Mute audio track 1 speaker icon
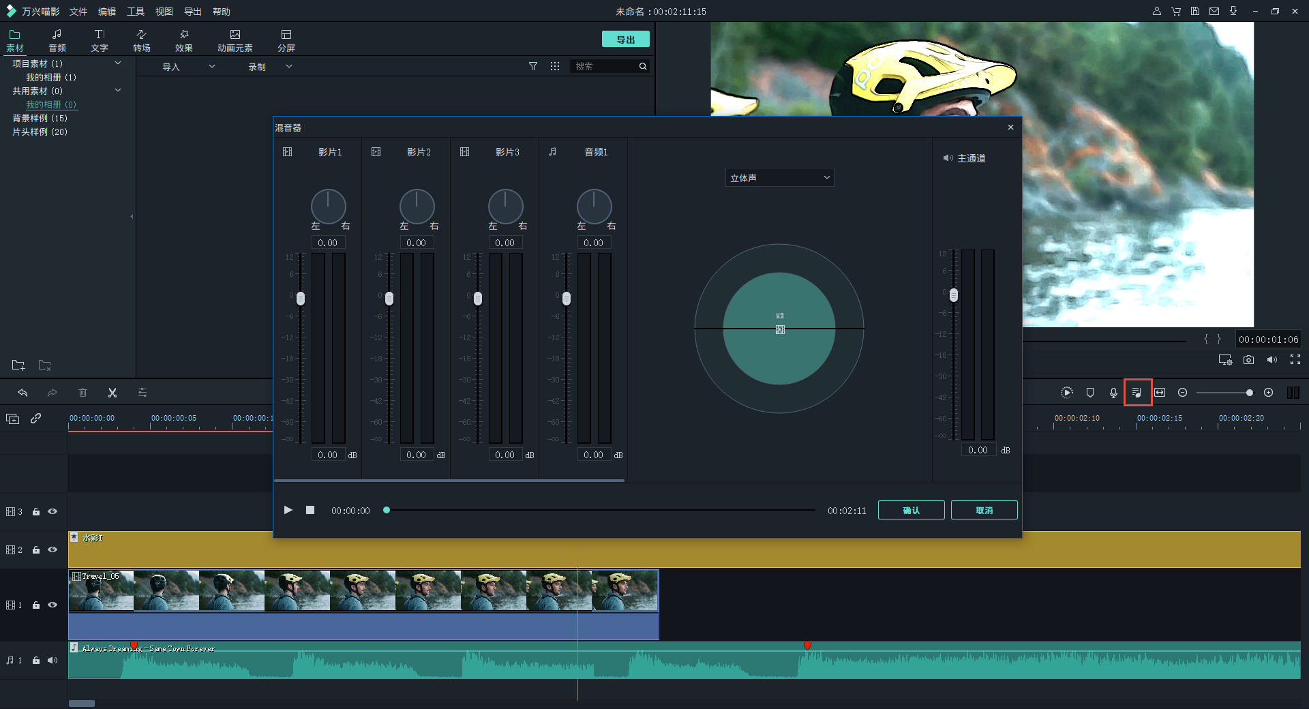The height and width of the screenshot is (709, 1309). point(52,660)
